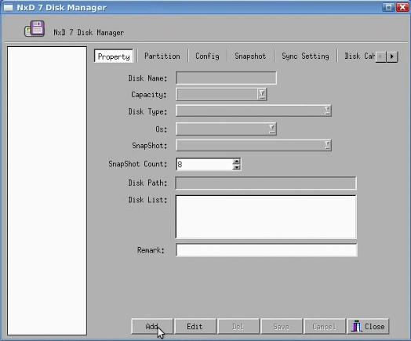Open the Os dropdown list
The image size is (411, 341).
click(272, 129)
